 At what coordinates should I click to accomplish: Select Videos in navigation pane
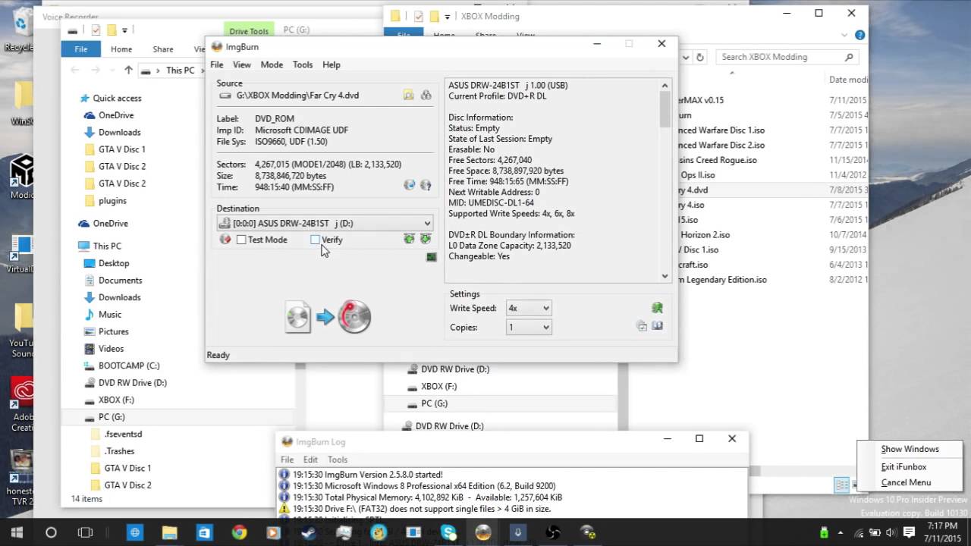[x=111, y=349]
